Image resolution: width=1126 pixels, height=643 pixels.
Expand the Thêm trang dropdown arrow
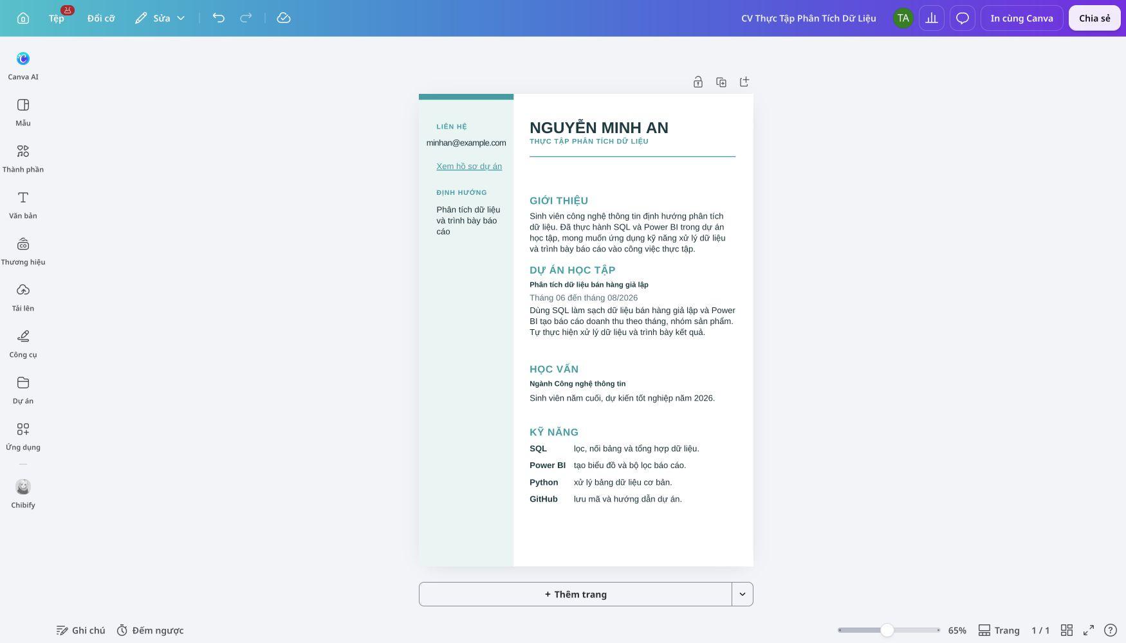[x=743, y=594]
